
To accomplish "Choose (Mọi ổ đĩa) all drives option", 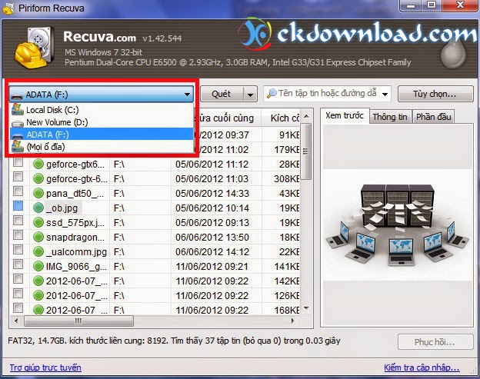I will pos(102,147).
